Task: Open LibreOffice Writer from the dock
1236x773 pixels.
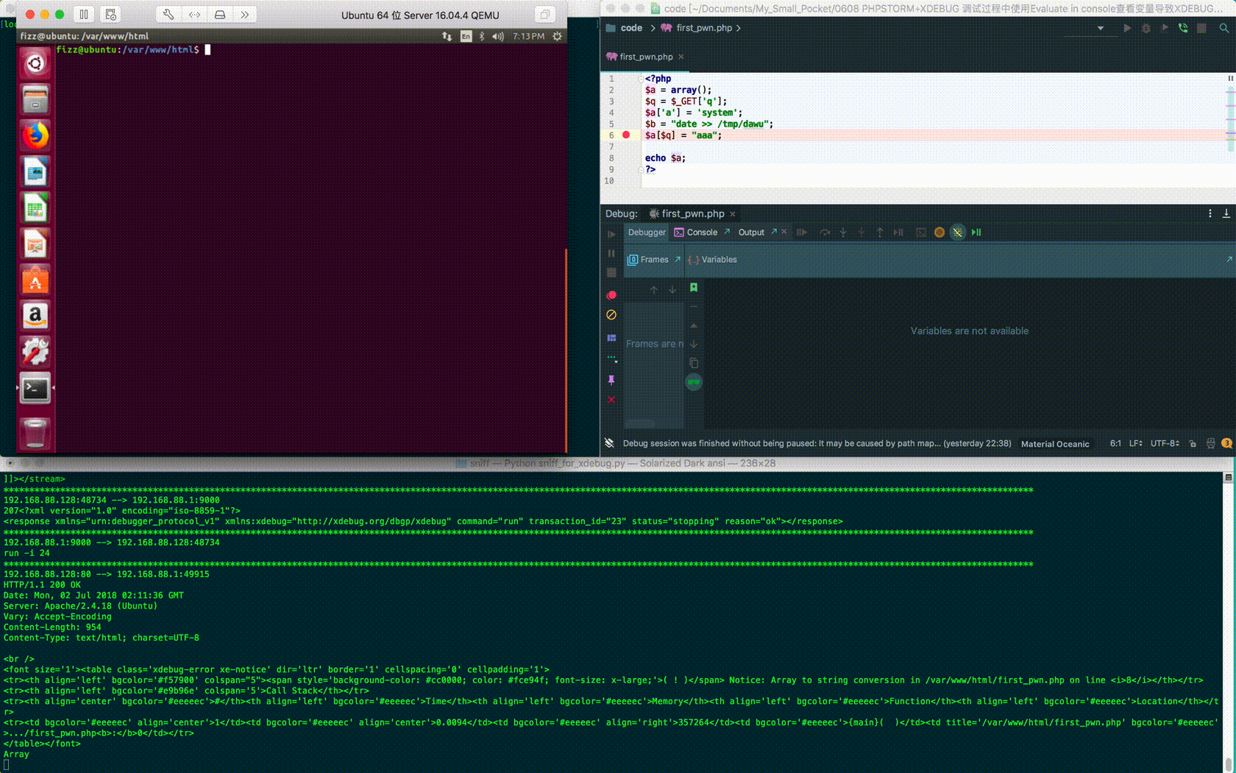Action: pyautogui.click(x=35, y=172)
